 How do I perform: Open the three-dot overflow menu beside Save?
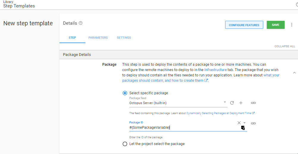tap(291, 25)
